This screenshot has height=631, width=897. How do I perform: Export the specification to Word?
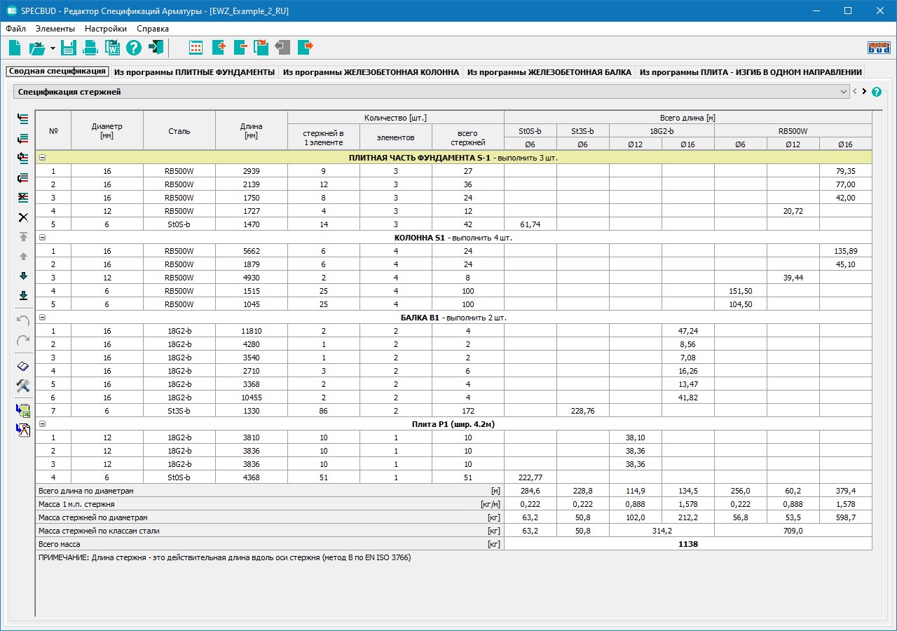pos(112,48)
